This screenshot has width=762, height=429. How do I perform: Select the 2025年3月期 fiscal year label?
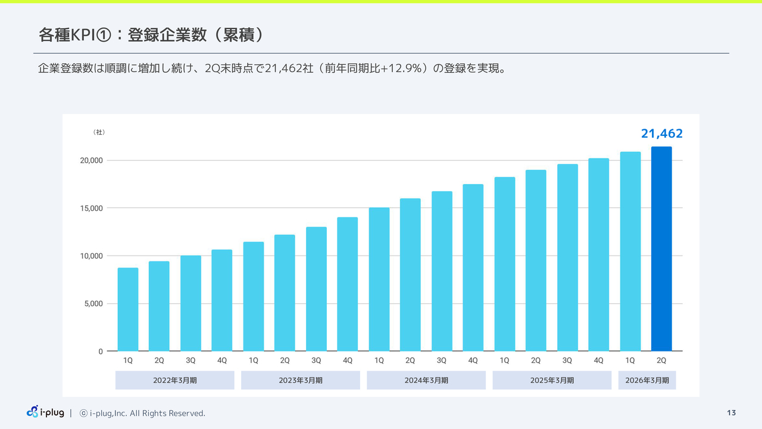(551, 380)
